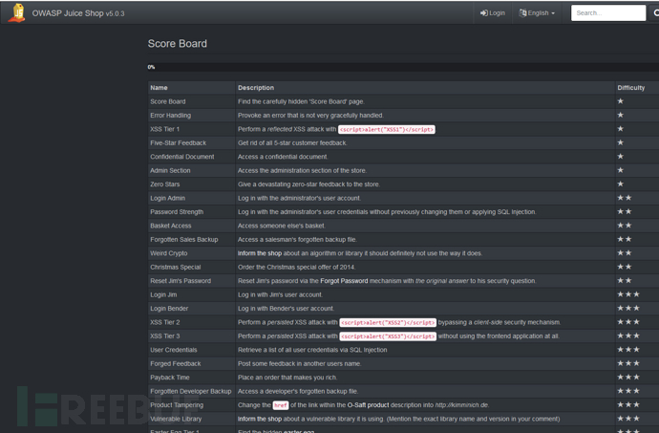Select the 'Forged Feedback' row name
Image resolution: width=659 pixels, height=433 pixels.
click(x=176, y=363)
